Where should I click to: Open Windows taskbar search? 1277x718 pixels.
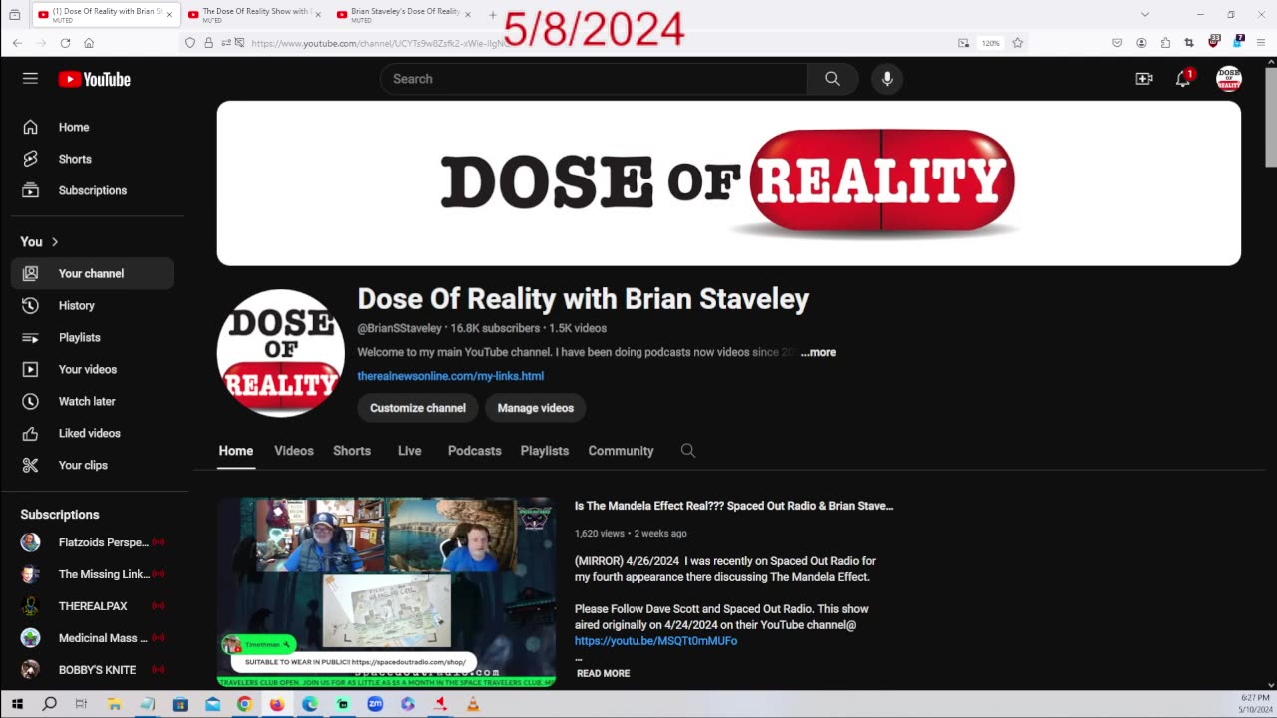pos(50,704)
